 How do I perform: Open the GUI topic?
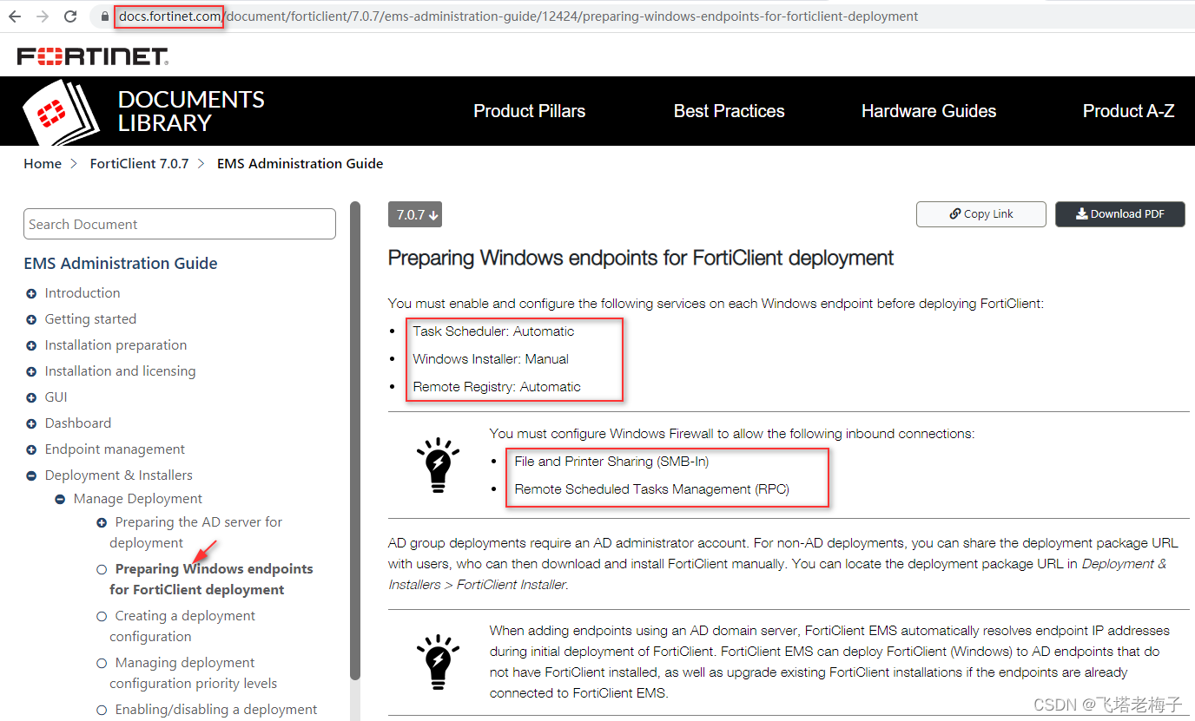(56, 397)
